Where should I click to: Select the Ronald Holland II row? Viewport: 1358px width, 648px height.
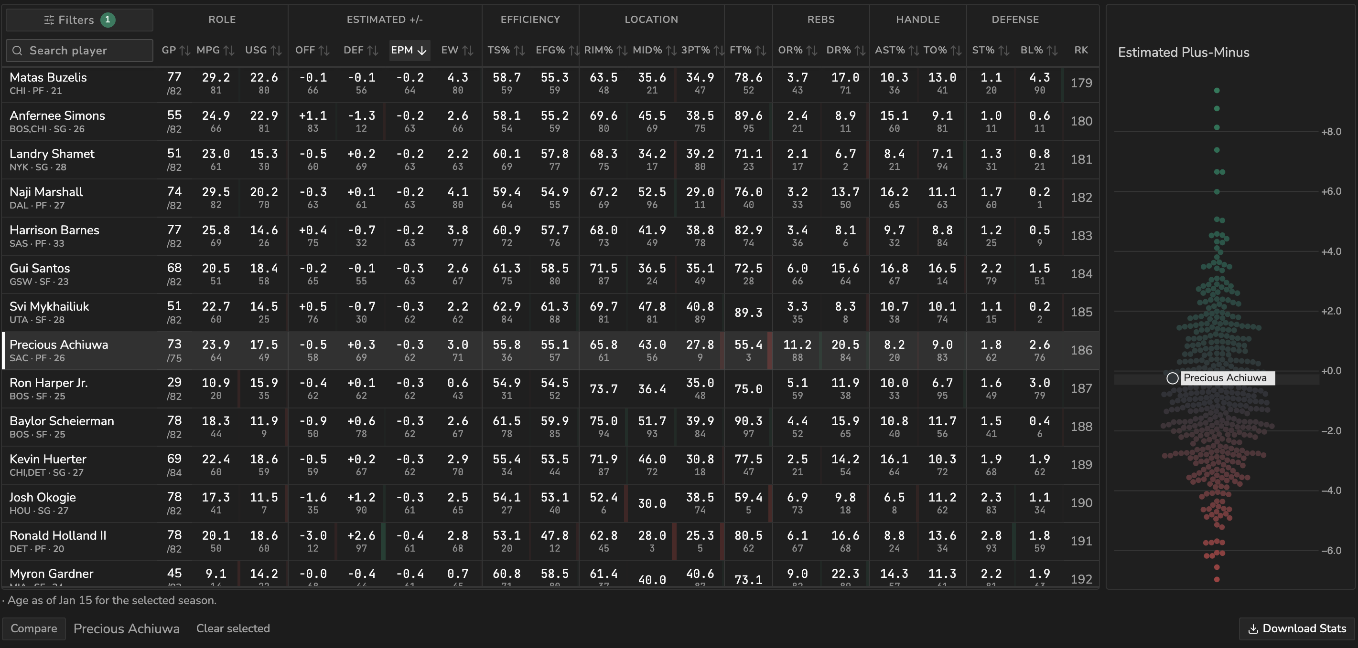tap(550, 541)
